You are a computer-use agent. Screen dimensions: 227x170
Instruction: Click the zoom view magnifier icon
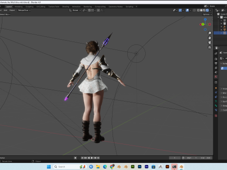210,33
